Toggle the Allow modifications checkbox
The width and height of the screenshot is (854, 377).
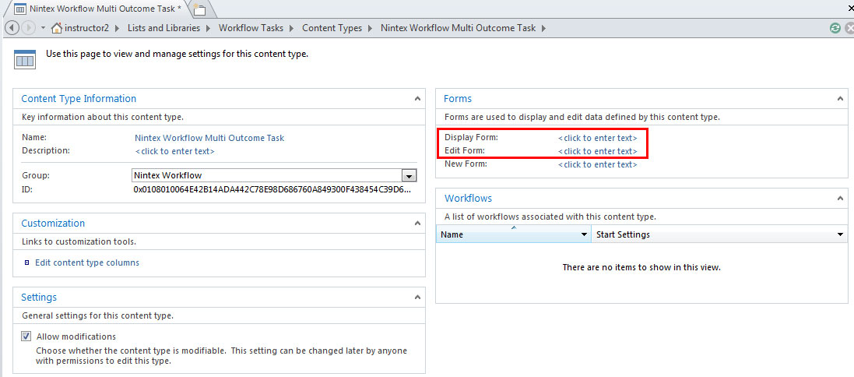coord(26,336)
